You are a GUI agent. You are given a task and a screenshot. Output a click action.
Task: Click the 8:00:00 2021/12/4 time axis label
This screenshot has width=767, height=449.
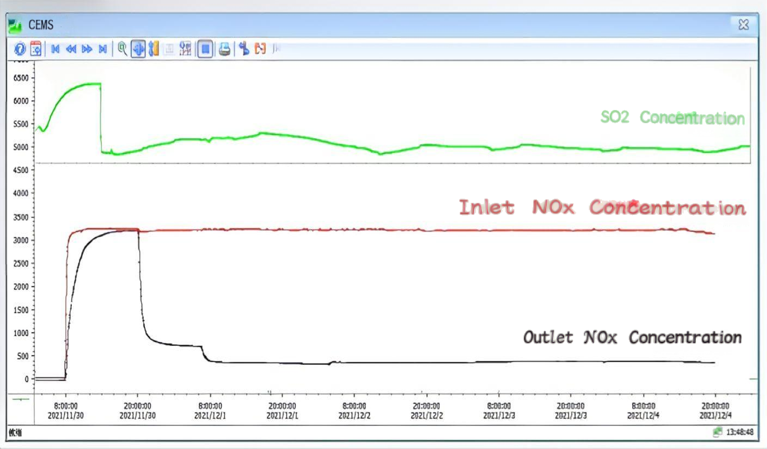[643, 411]
